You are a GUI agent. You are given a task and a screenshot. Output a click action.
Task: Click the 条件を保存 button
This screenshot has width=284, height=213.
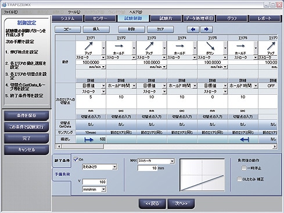(x=27, y=115)
